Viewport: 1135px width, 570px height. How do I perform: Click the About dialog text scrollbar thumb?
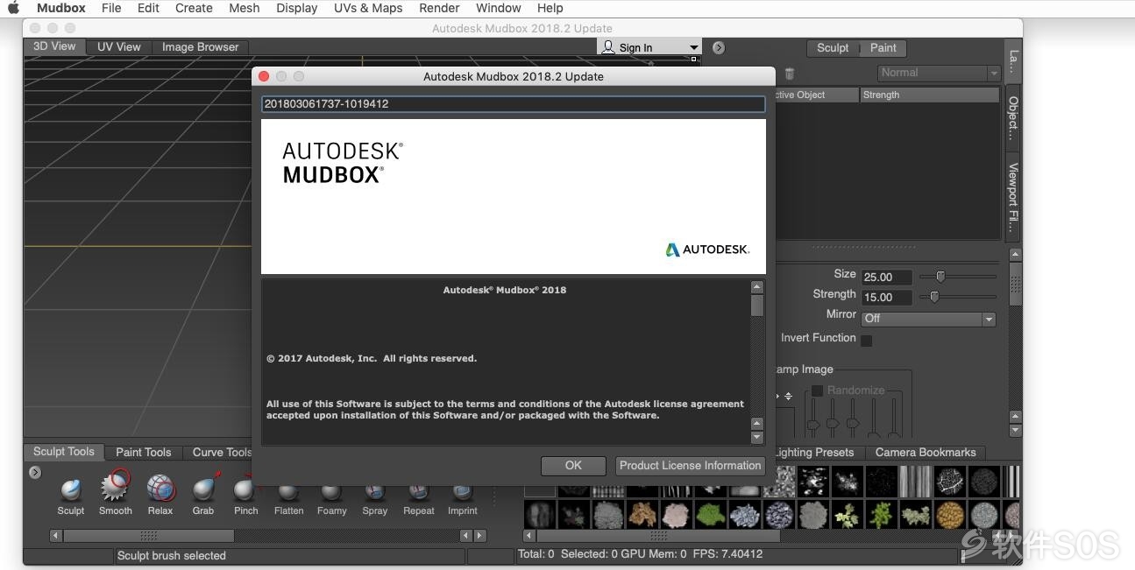[757, 306]
